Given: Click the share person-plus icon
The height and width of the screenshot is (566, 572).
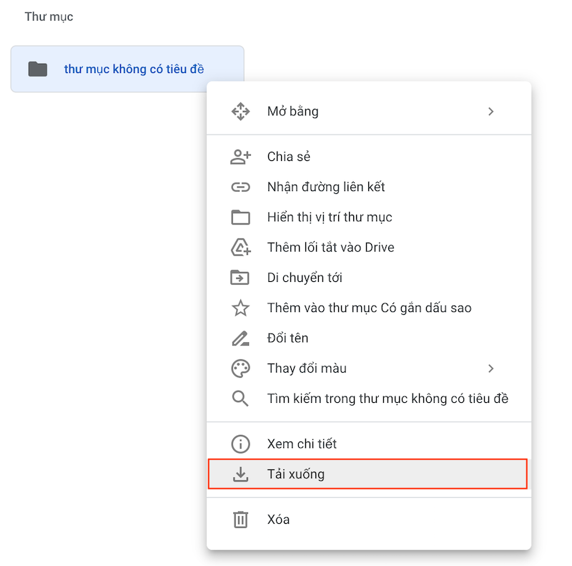Looking at the screenshot, I should 241,157.
